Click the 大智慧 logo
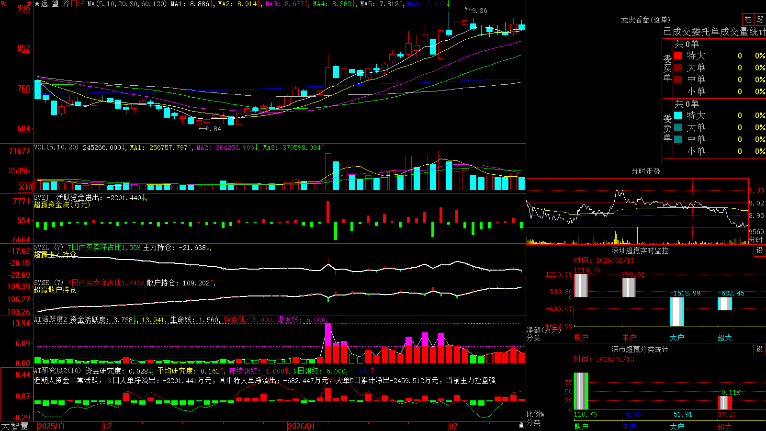 (x=15, y=426)
